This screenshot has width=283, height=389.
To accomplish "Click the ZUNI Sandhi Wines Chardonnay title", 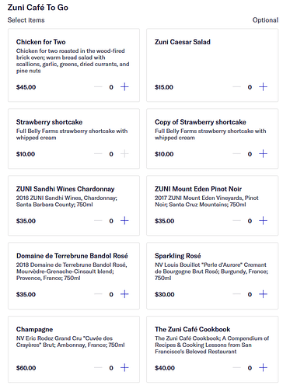I will [x=65, y=189].
